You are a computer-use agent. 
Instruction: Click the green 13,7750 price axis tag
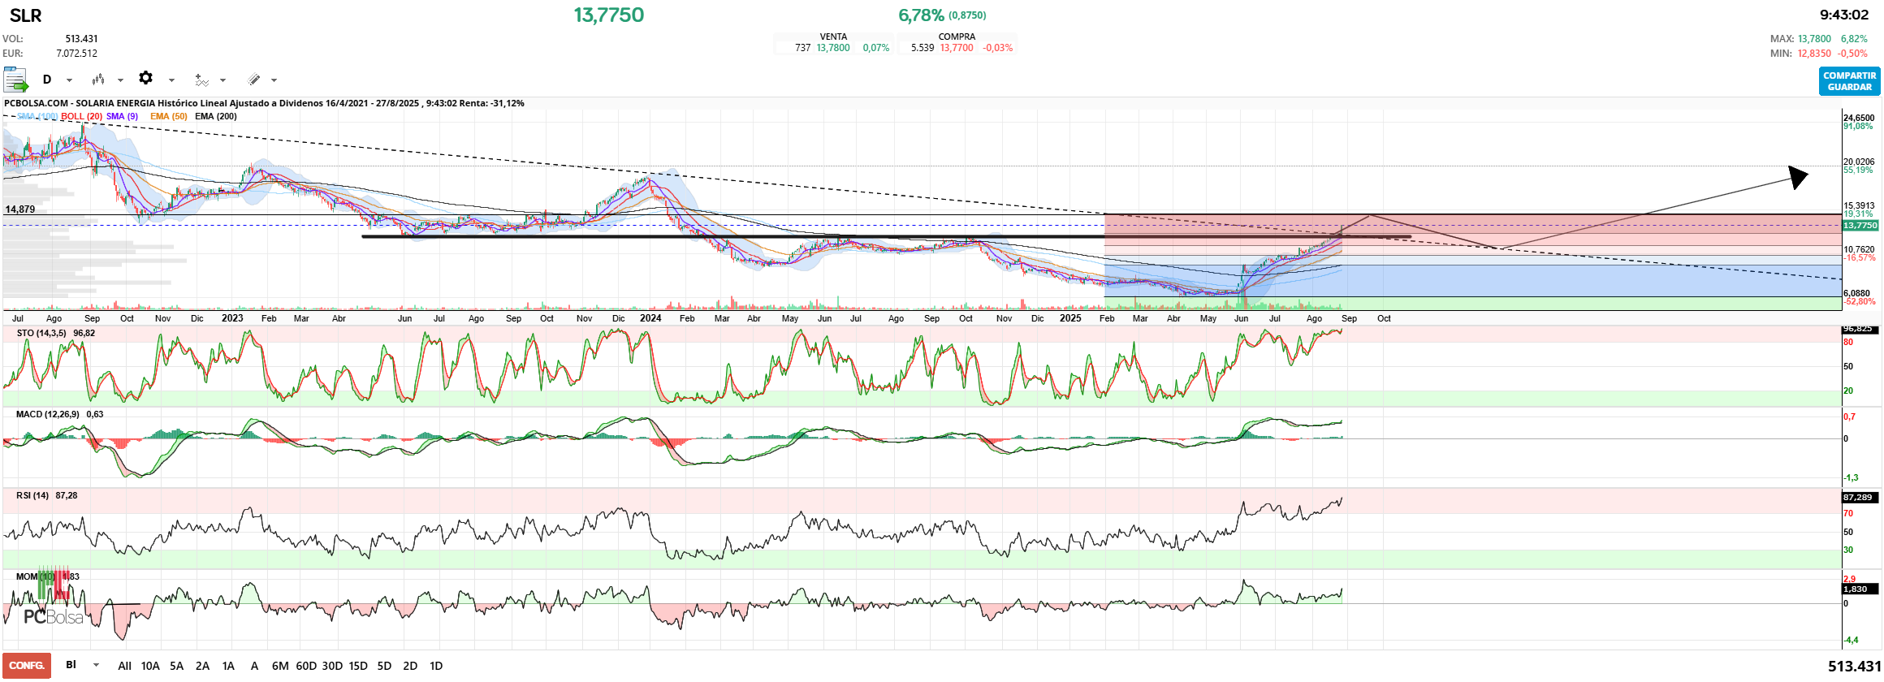tap(1860, 226)
